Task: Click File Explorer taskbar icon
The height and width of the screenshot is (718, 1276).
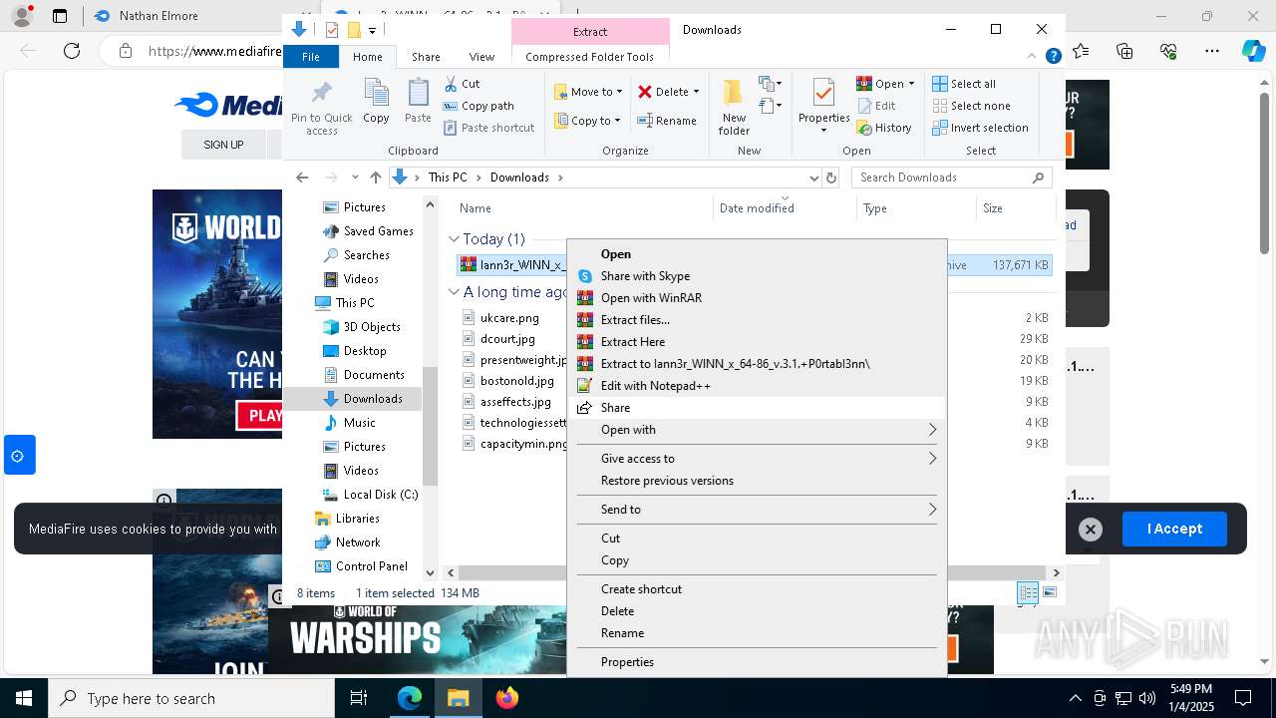Action: point(459,698)
